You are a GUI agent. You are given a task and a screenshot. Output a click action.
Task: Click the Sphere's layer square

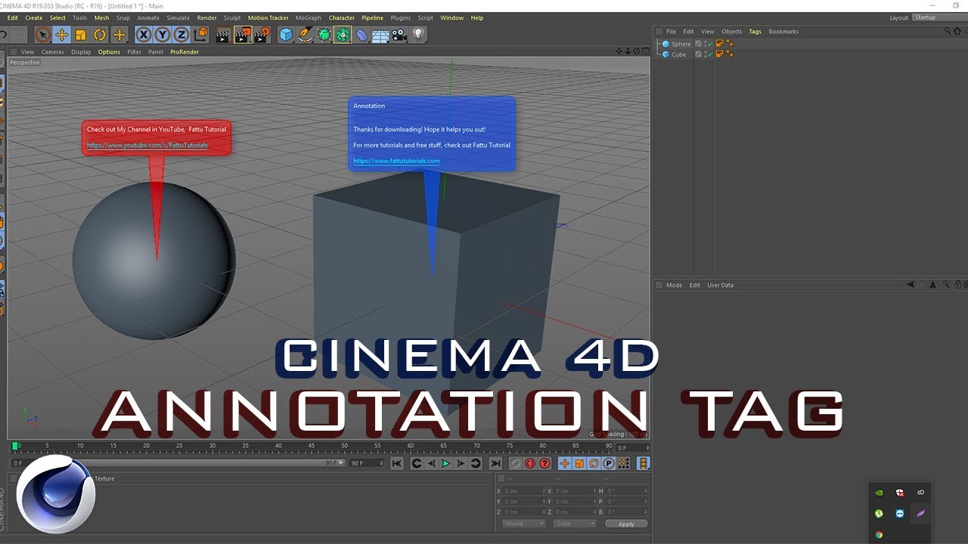pyautogui.click(x=698, y=44)
